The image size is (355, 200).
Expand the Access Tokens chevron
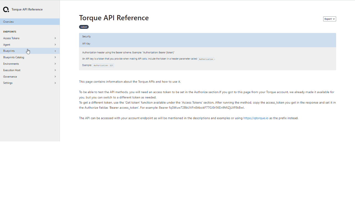tap(55, 38)
